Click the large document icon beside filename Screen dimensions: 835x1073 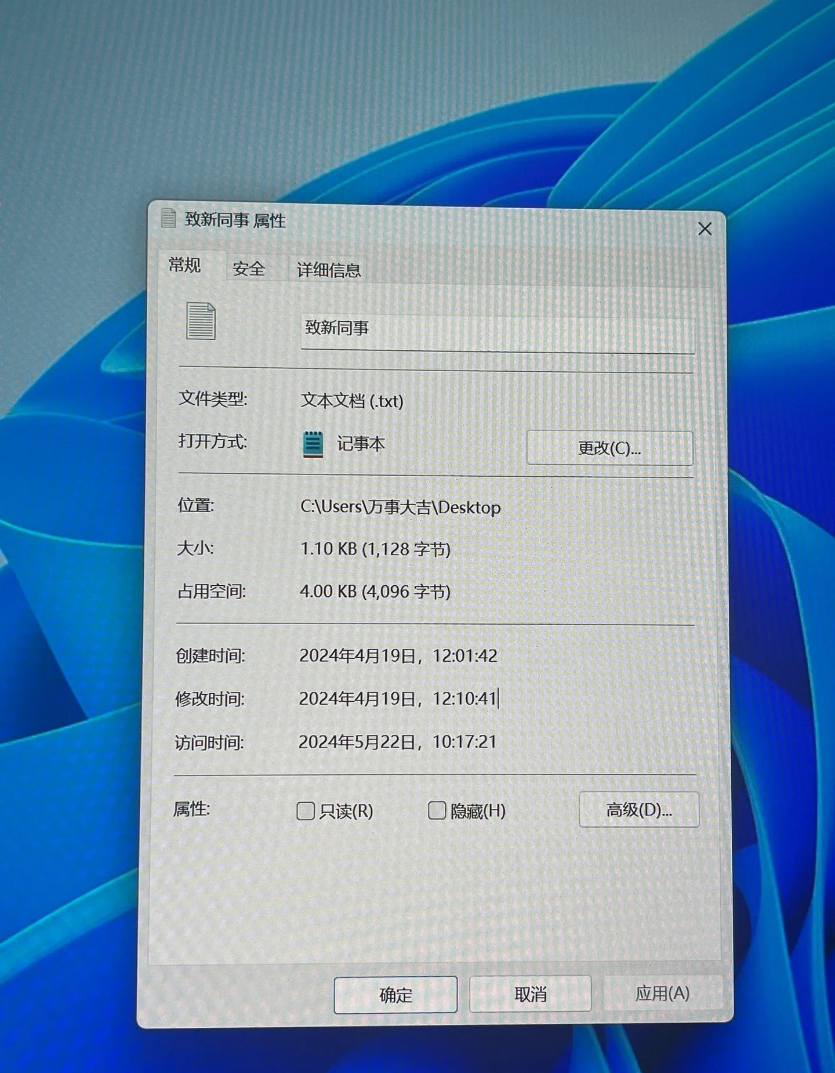coord(201,321)
